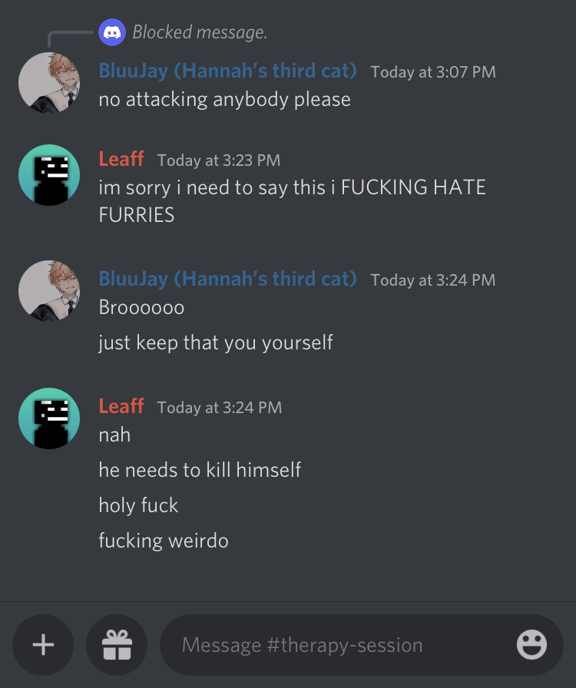Open BluuJay's avatar at 3:07 PM message
This screenshot has width=576, height=688.
click(x=49, y=83)
